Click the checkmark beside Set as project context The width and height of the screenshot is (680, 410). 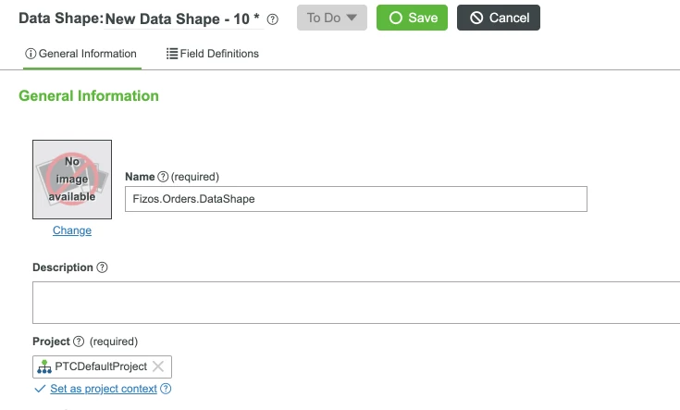[x=40, y=389]
